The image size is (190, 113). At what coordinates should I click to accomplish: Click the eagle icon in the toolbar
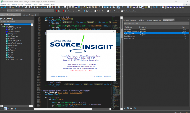[143, 7]
